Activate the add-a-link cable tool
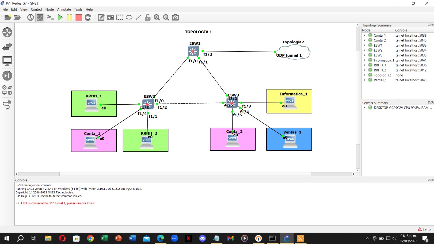Screen dimensions: 434x244 (7, 105)
